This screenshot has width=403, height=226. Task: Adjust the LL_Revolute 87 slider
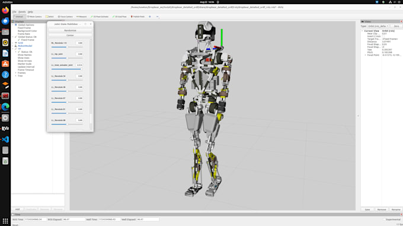[67, 103]
